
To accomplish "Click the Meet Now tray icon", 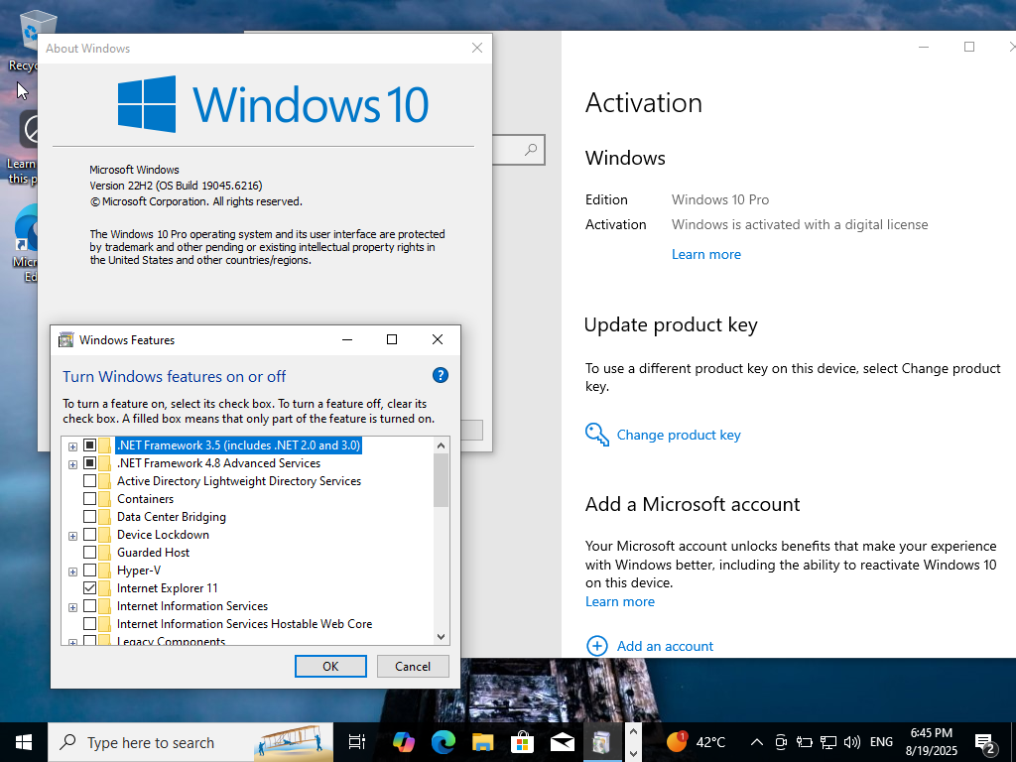I will click(781, 742).
